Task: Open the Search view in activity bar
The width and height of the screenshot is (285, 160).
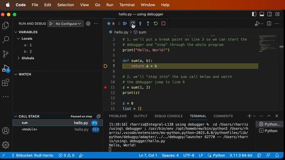Action: pyautogui.click(x=5, y=40)
